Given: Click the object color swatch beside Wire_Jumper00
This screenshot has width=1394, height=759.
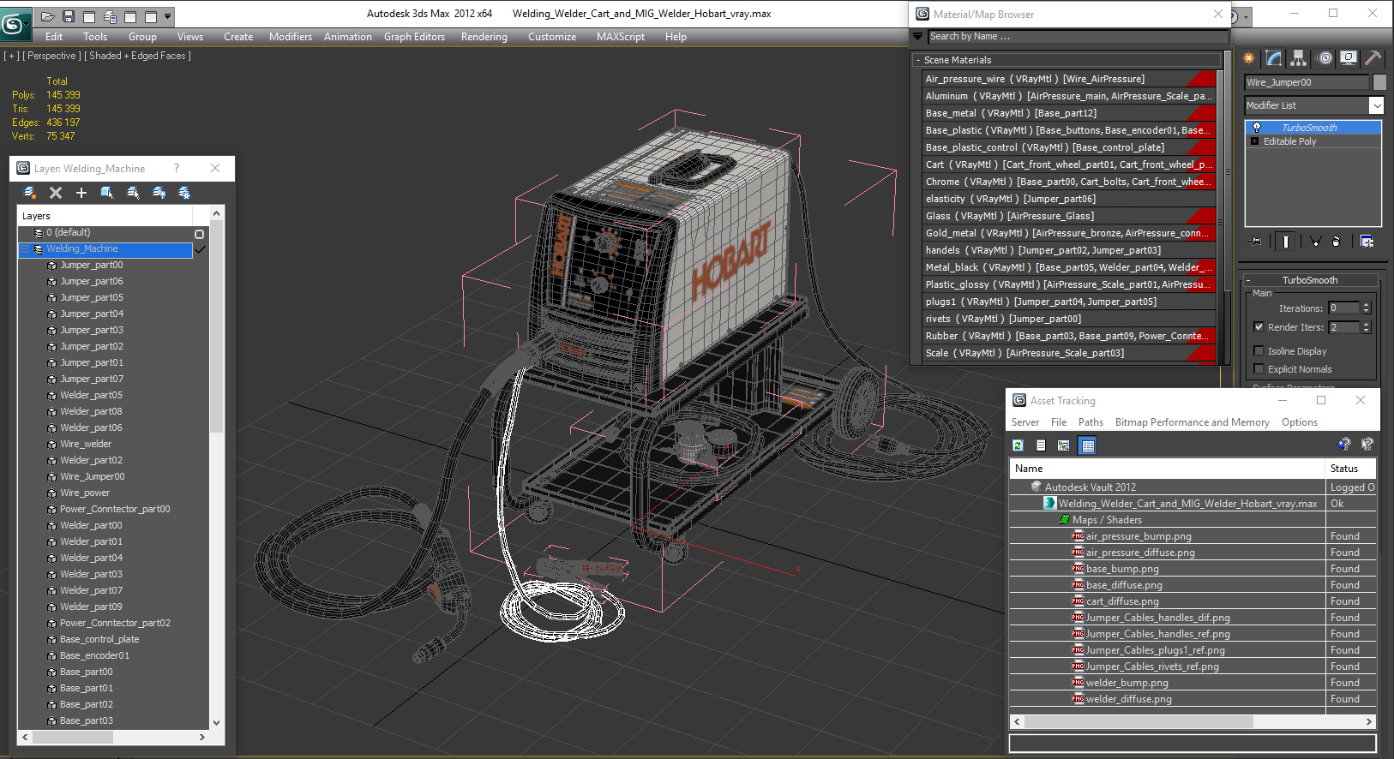Looking at the screenshot, I should [x=1379, y=82].
